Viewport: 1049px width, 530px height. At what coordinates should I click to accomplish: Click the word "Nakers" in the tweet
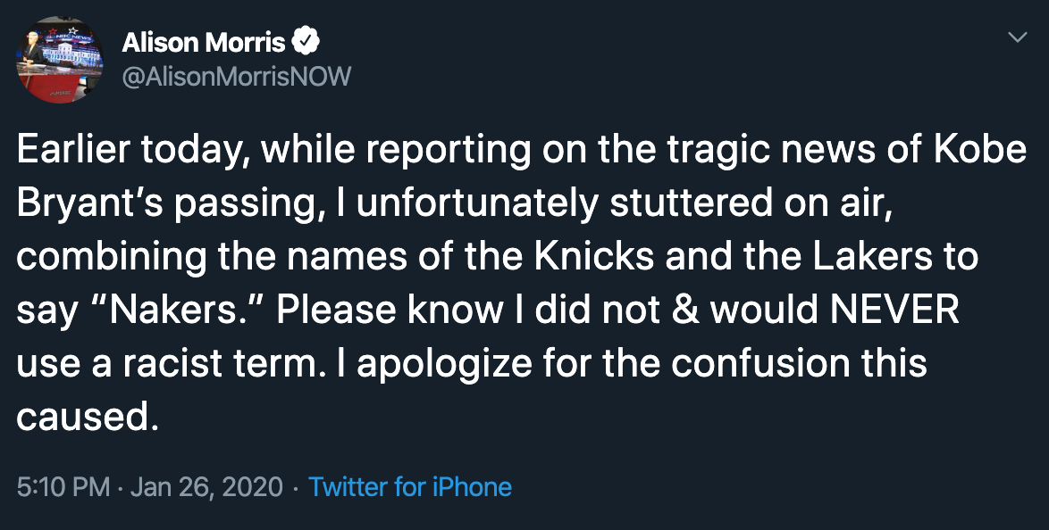[170, 311]
